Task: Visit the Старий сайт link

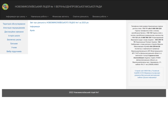Action: pyautogui.click(x=139, y=71)
